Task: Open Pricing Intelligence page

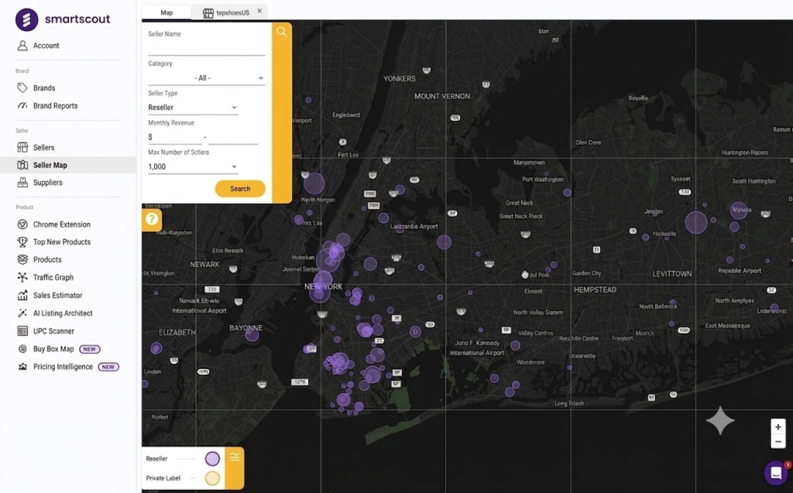Action: pos(63,367)
